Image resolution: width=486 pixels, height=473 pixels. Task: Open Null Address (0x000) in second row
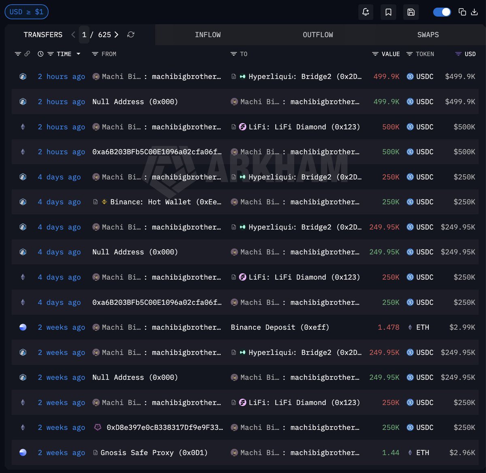135,101
